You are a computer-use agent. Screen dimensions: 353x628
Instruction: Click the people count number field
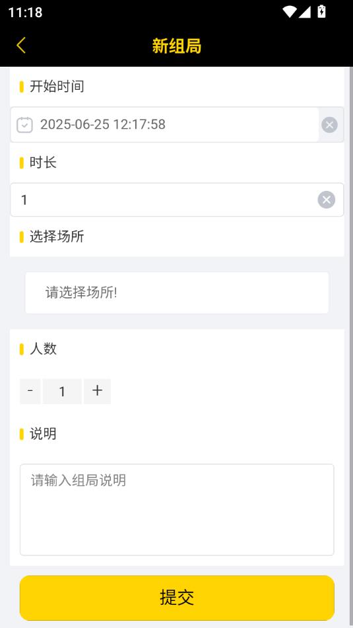coord(62,392)
